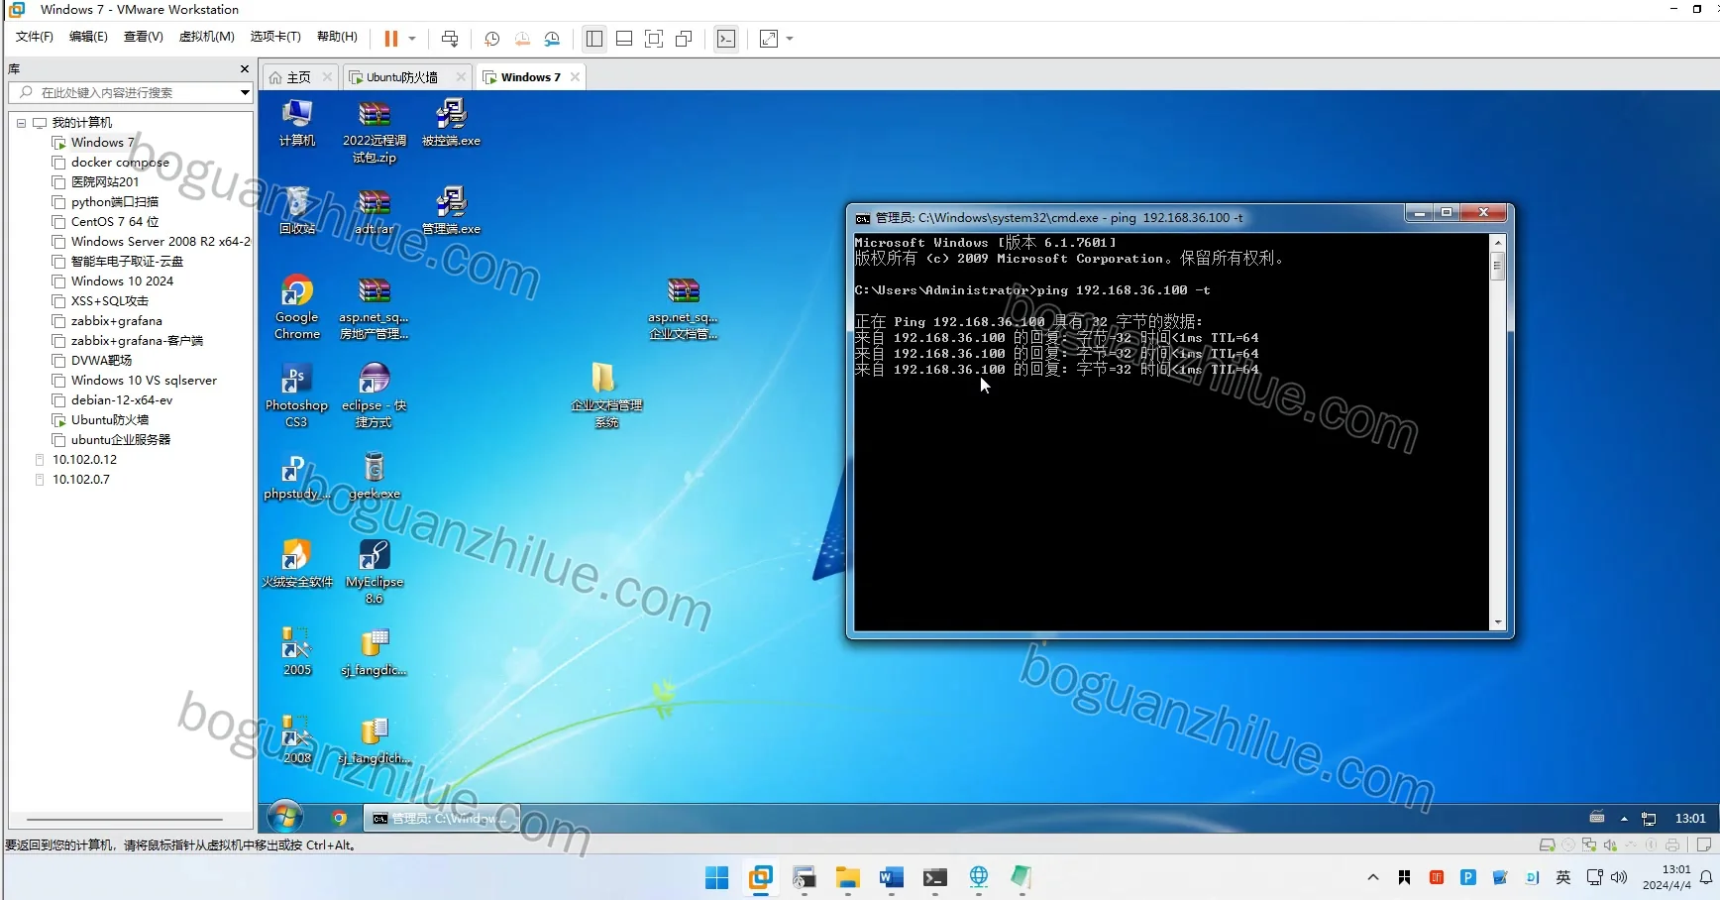Open the host Windows 11 Start button

click(x=717, y=877)
